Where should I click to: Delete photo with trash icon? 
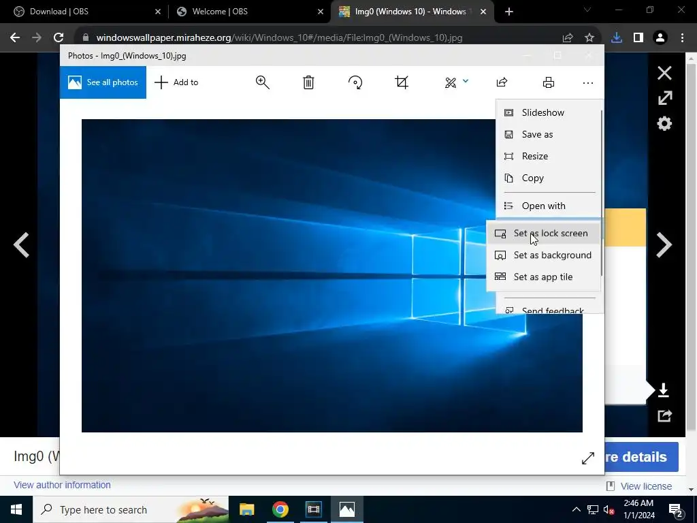(x=308, y=82)
